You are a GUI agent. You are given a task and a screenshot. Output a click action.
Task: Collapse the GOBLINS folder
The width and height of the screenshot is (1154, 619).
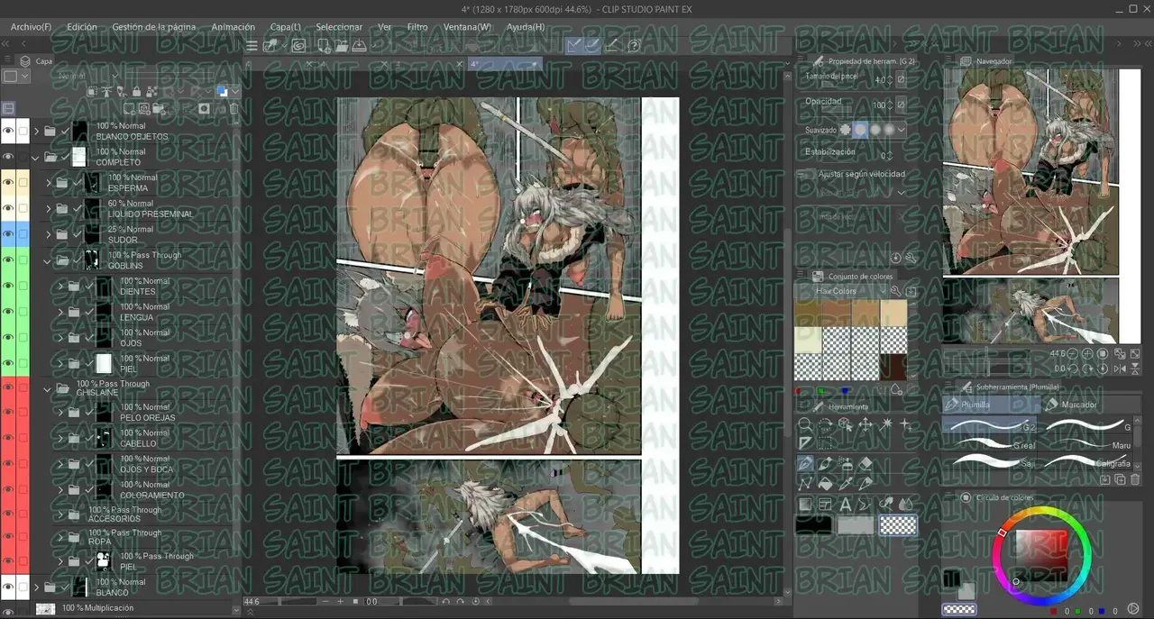tap(48, 261)
